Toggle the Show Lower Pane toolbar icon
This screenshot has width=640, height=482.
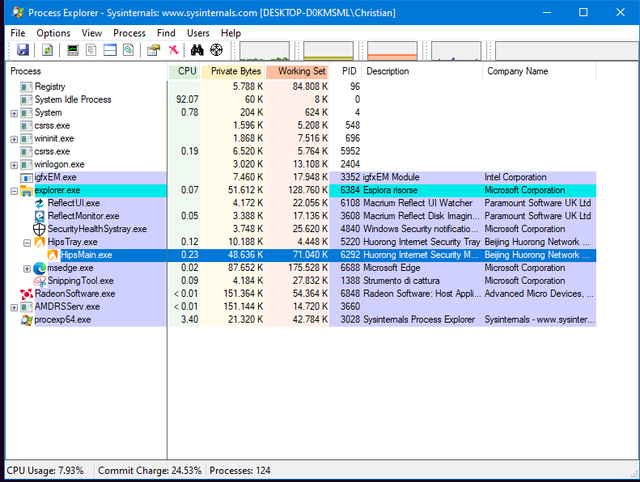click(110, 50)
